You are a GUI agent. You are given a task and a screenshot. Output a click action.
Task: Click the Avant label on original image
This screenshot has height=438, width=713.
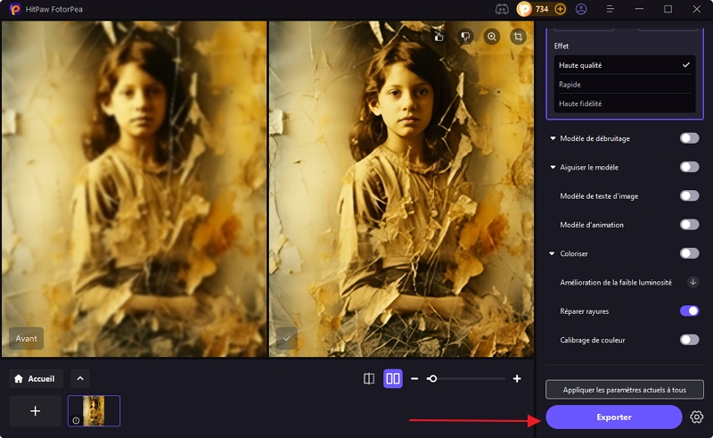pyautogui.click(x=27, y=338)
